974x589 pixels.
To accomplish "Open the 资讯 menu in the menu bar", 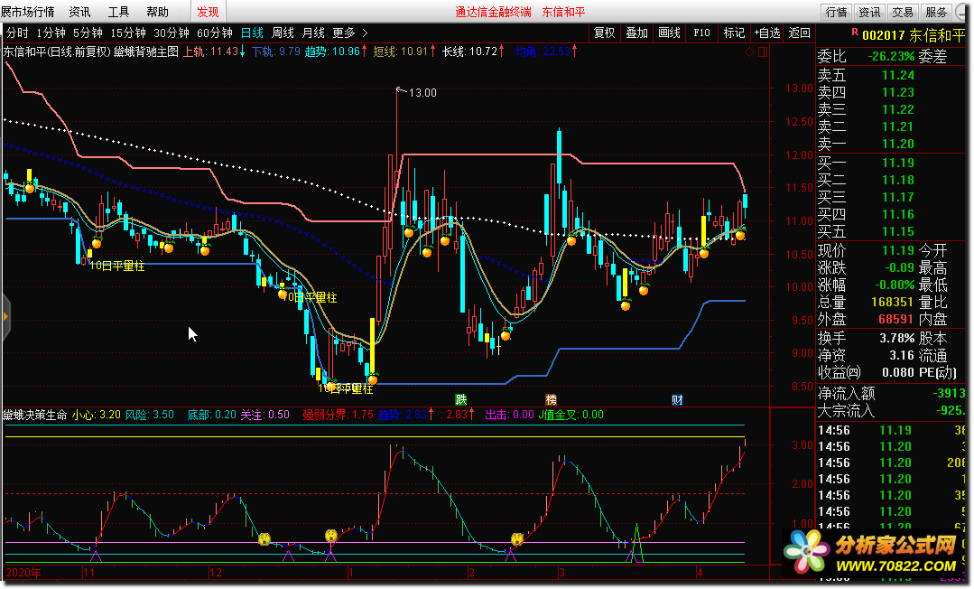I will 79,12.
